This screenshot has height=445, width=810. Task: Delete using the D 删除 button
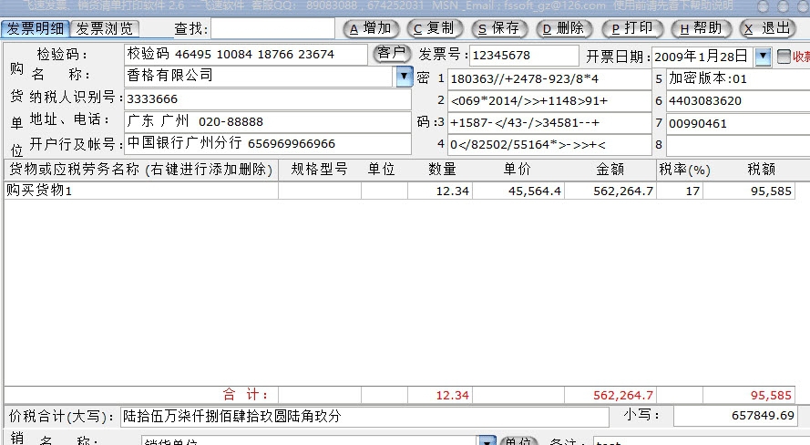564,28
